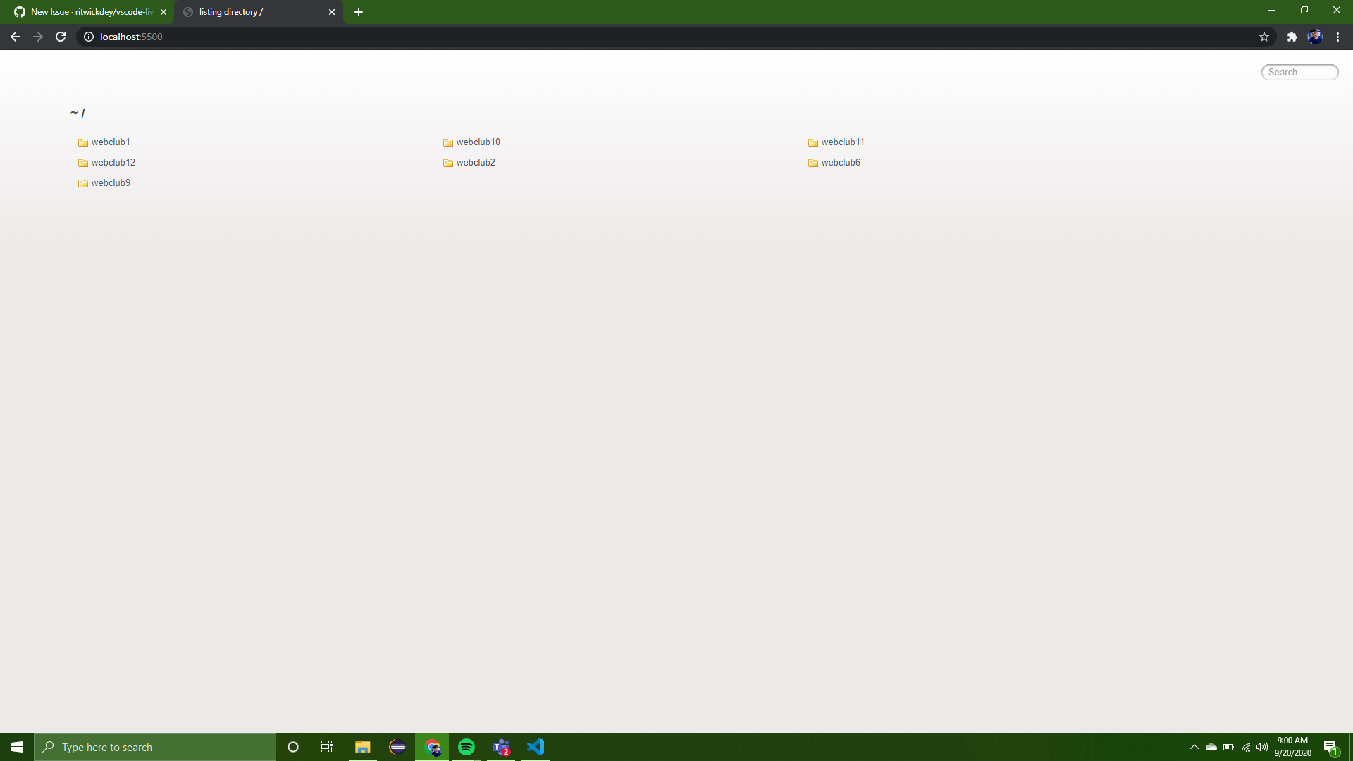
Task: Open Visual Studio Code from the taskbar
Action: (x=536, y=747)
